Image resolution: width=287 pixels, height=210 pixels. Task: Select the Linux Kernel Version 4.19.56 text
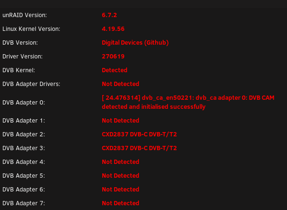[113, 29]
